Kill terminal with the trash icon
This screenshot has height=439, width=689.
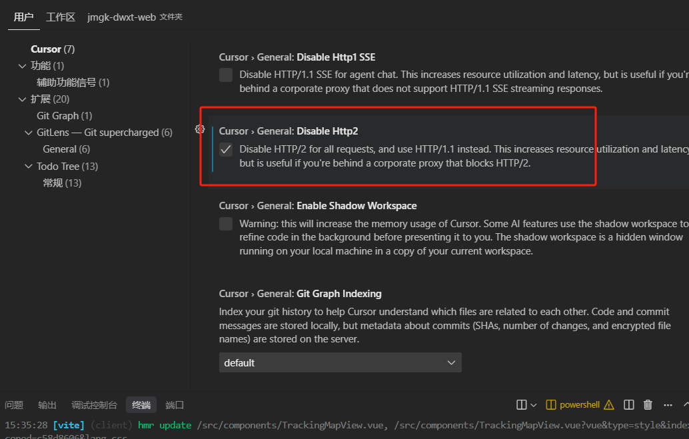tap(648, 405)
